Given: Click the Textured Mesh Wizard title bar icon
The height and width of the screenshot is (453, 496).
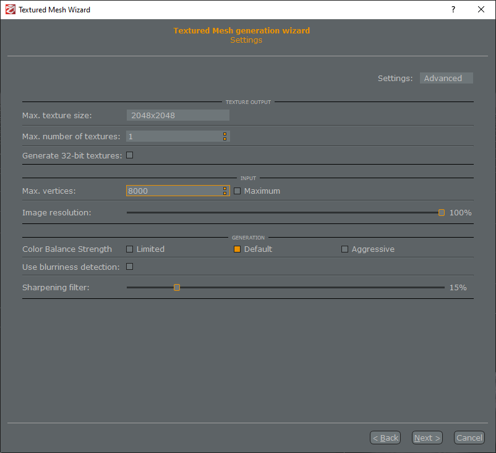Looking at the screenshot, I should click(10, 10).
